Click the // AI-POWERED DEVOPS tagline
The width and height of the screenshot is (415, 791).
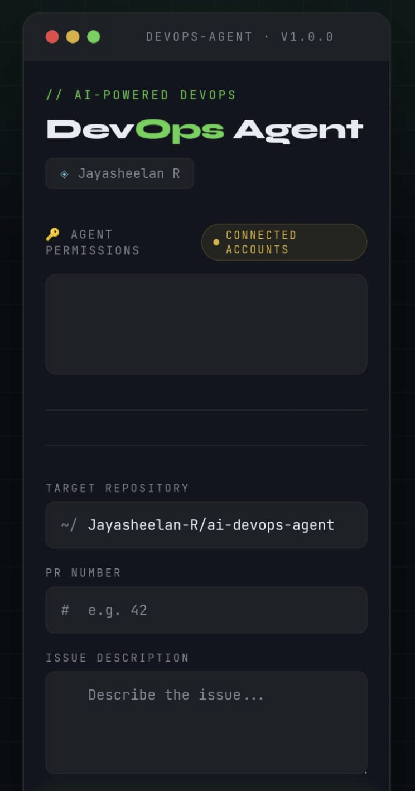pos(141,95)
